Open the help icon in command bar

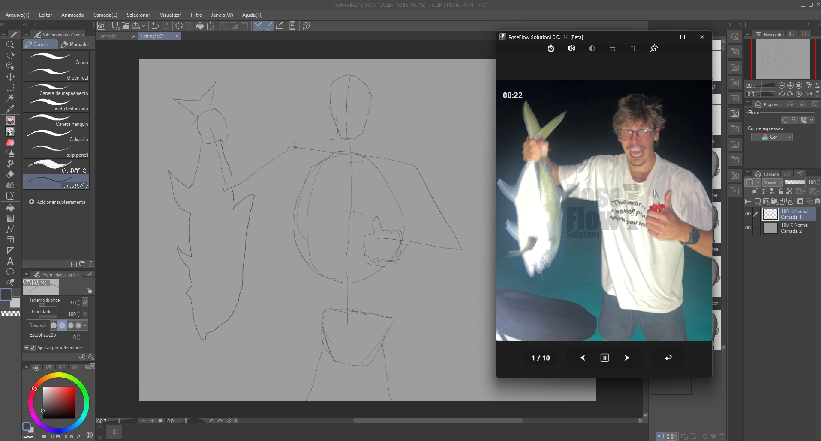306,26
